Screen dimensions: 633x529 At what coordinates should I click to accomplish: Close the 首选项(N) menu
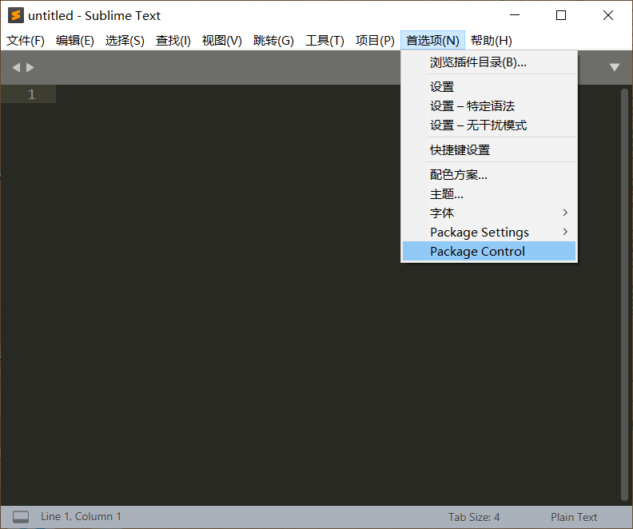432,41
